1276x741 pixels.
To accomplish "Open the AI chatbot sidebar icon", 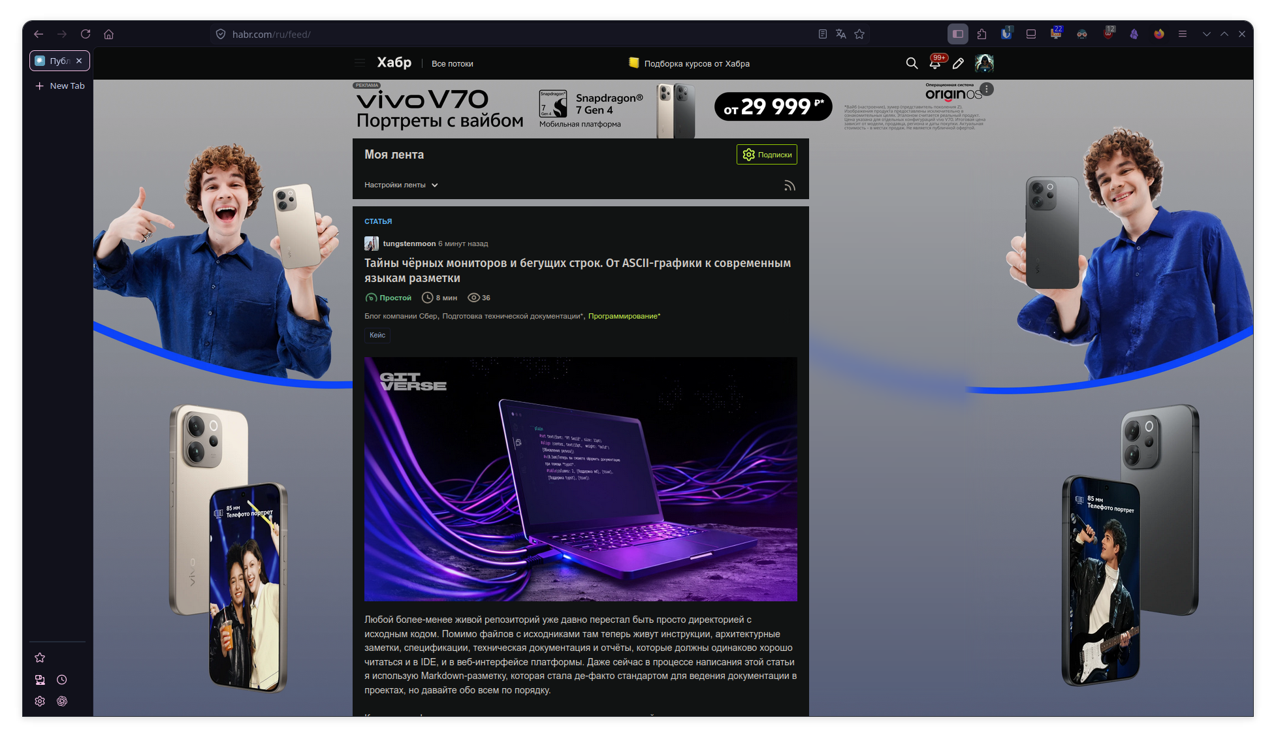I will click(62, 701).
